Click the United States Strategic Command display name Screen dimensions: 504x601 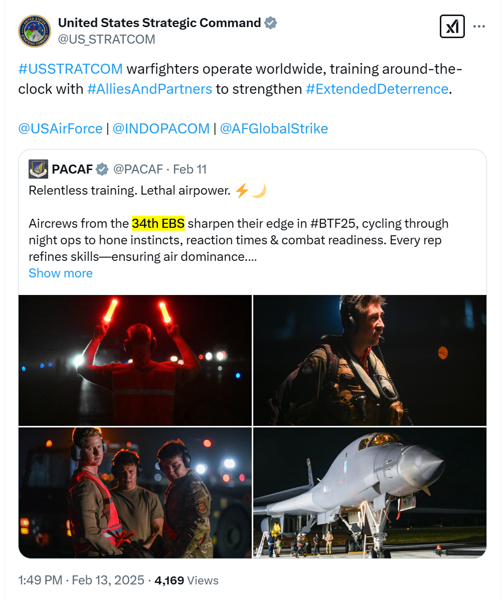pos(159,23)
